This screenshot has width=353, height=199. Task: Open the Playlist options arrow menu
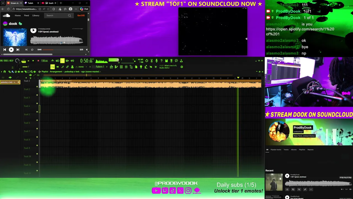[x=1, y=72]
